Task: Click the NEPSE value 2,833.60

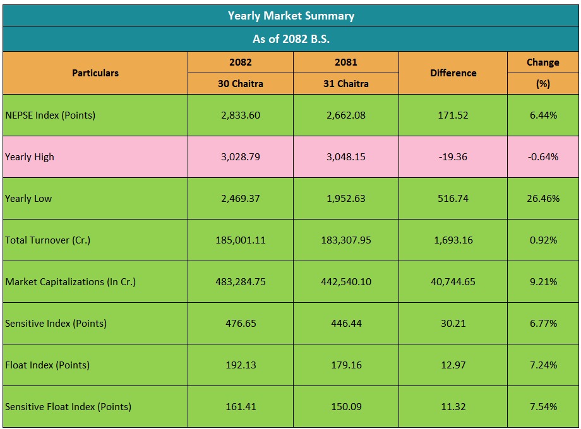Action: click(x=240, y=115)
